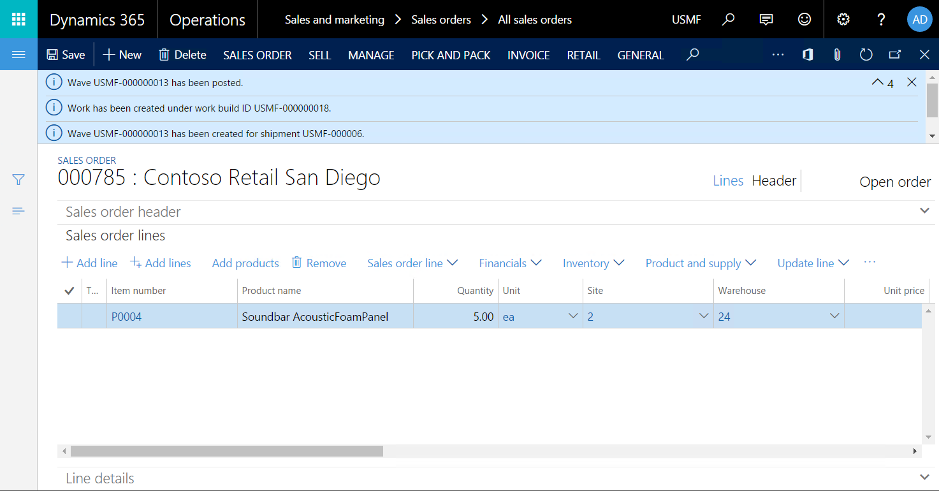The width and height of the screenshot is (939, 491).
Task: Click Add lines
Action: pyautogui.click(x=161, y=263)
